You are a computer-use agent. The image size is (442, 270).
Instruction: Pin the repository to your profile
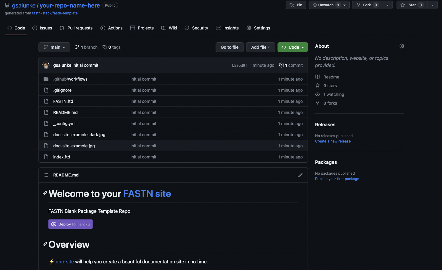click(296, 5)
